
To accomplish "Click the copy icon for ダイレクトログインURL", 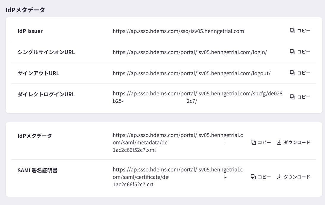I will coord(292,97).
